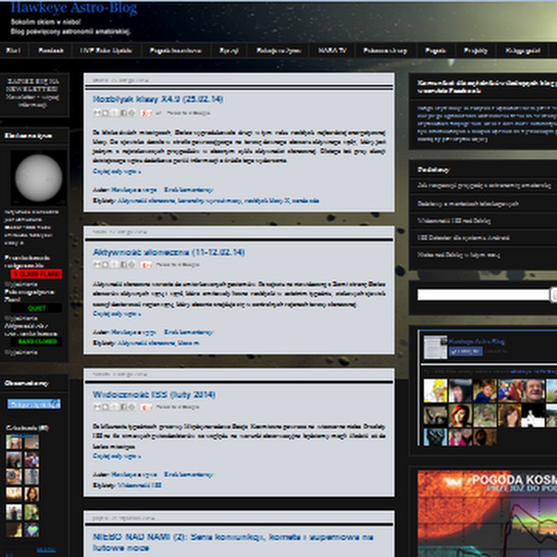Click the live Sun image in left sidebar

click(x=38, y=176)
